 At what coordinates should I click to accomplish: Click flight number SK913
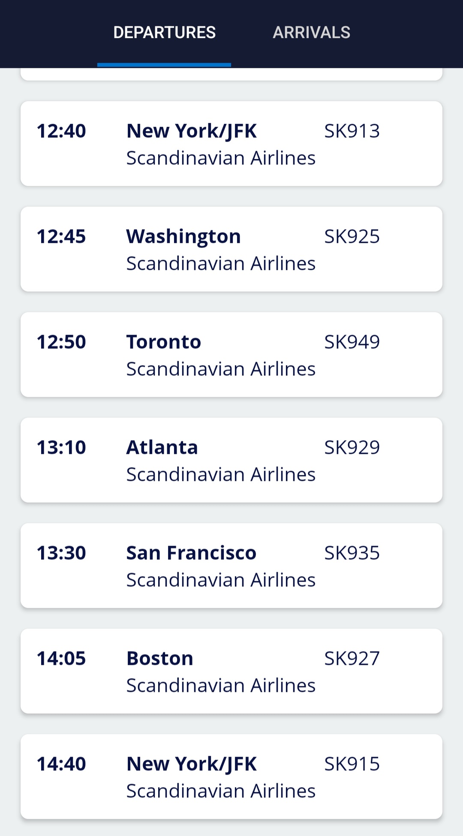click(352, 131)
